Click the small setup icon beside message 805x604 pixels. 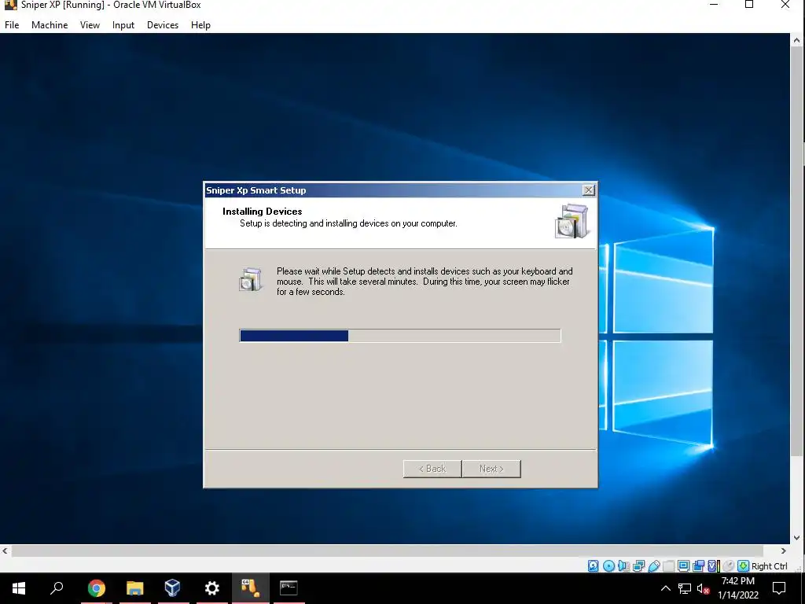251,279
